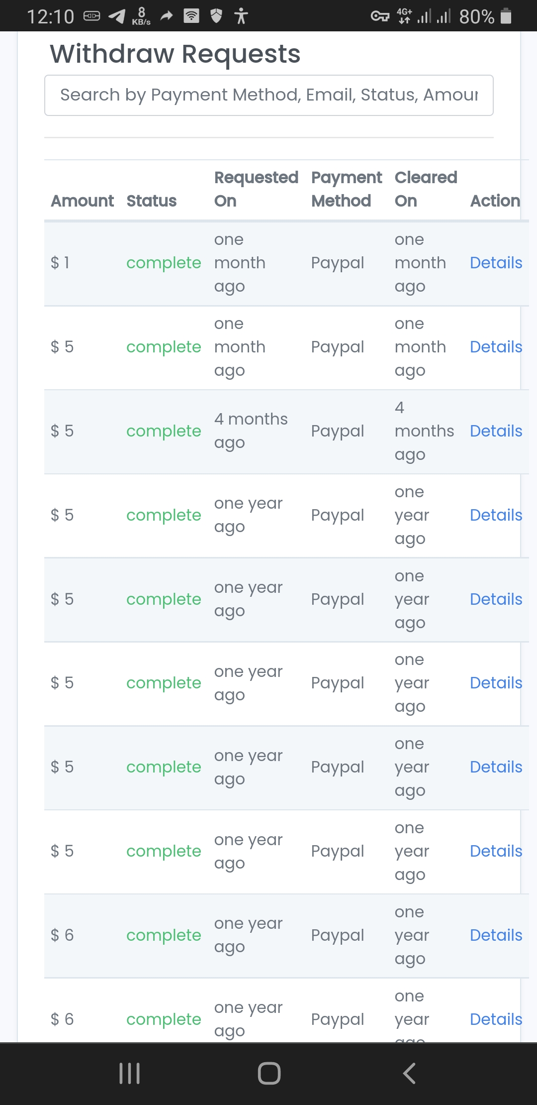Screen dimensions: 537x1105
Task: Click the Requested On column header
Action: (256, 189)
